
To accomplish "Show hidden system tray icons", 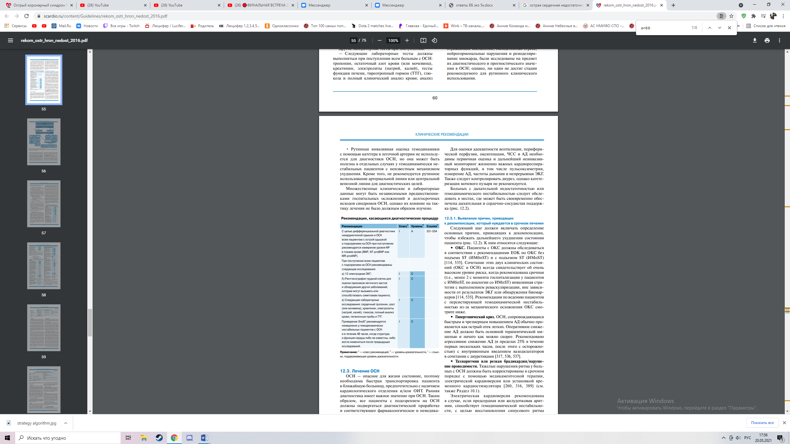I will [x=723, y=438].
